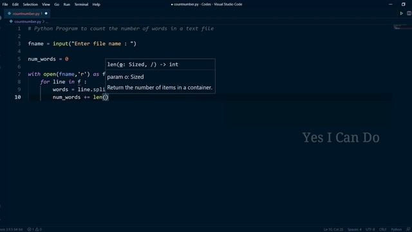This screenshot has height=232, width=412.
Task: Click the len signature in tooltip
Action: coord(143,64)
